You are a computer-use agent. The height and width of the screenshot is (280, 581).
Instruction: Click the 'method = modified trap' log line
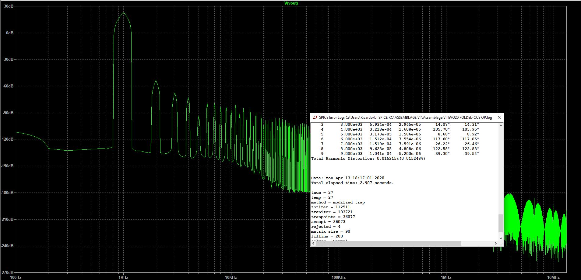coord(338,202)
